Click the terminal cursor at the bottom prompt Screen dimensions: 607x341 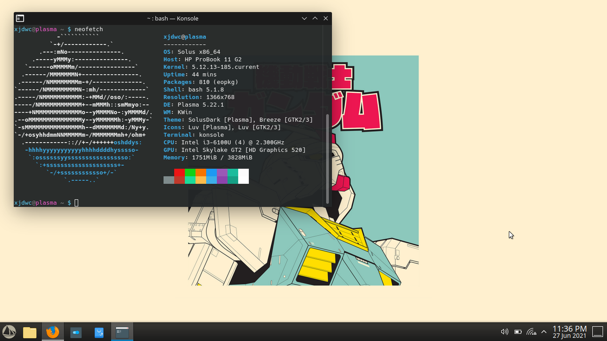pyautogui.click(x=76, y=203)
